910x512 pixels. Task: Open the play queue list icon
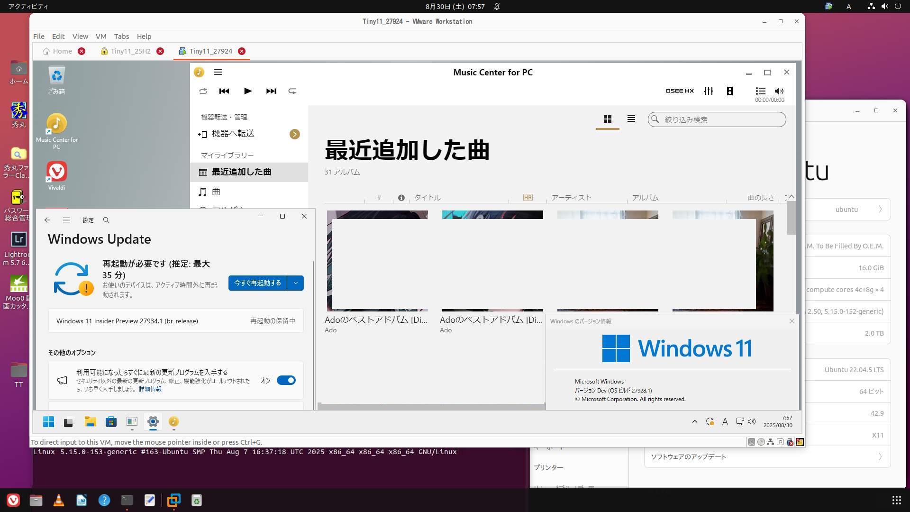click(x=760, y=91)
